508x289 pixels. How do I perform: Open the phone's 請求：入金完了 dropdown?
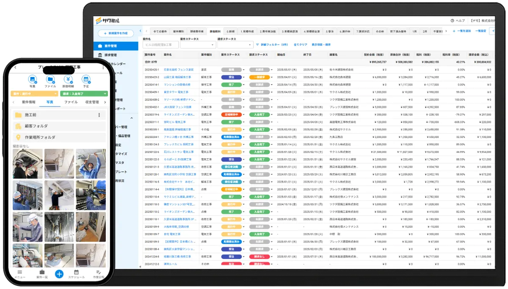(84, 94)
